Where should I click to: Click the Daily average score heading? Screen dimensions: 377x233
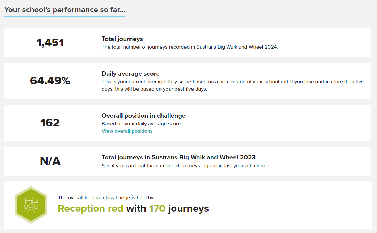coord(131,74)
